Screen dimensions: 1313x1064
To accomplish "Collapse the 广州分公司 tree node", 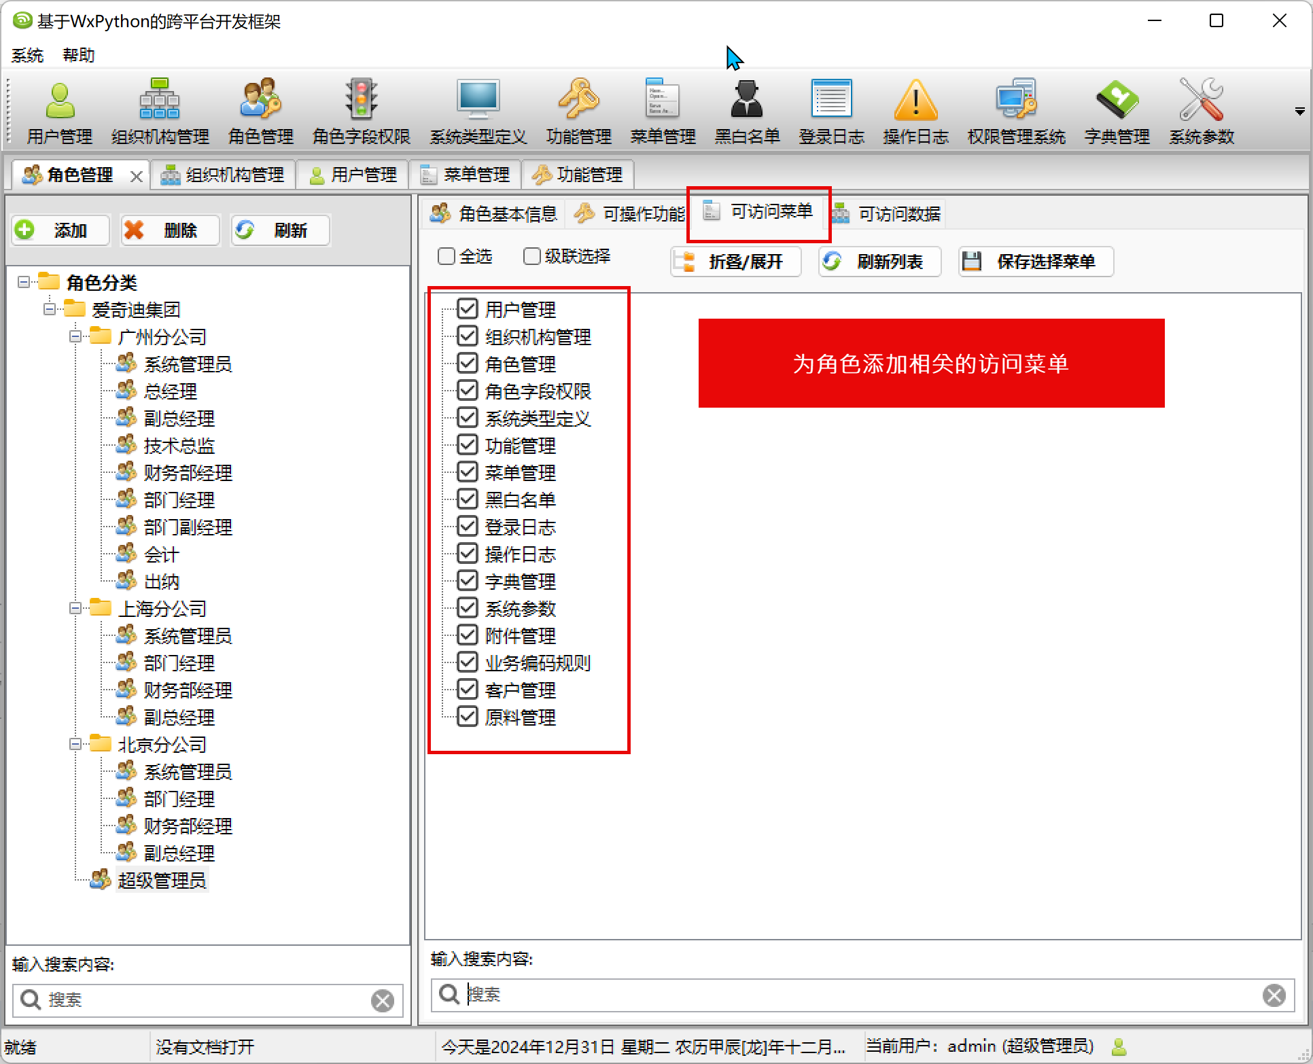I will click(75, 336).
